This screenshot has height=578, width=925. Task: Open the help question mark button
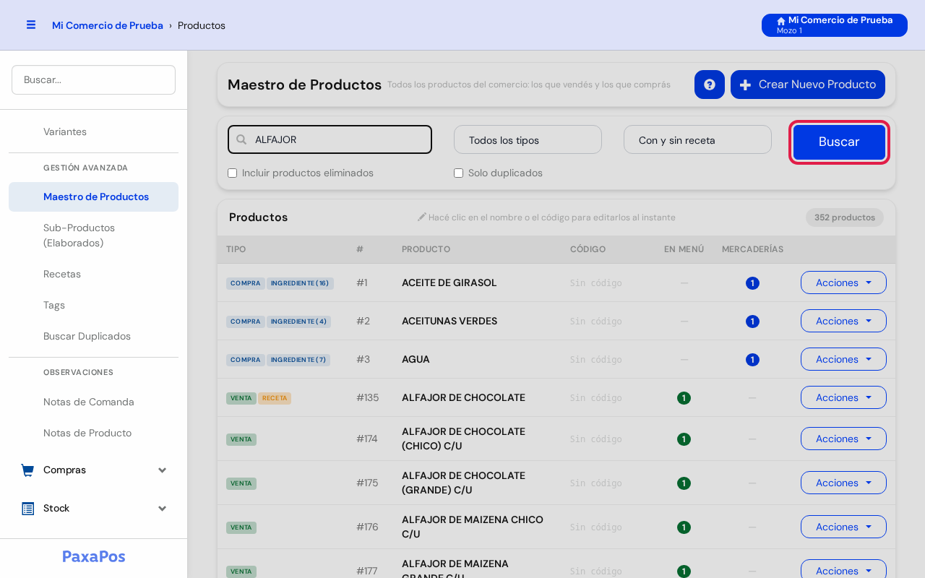710,85
